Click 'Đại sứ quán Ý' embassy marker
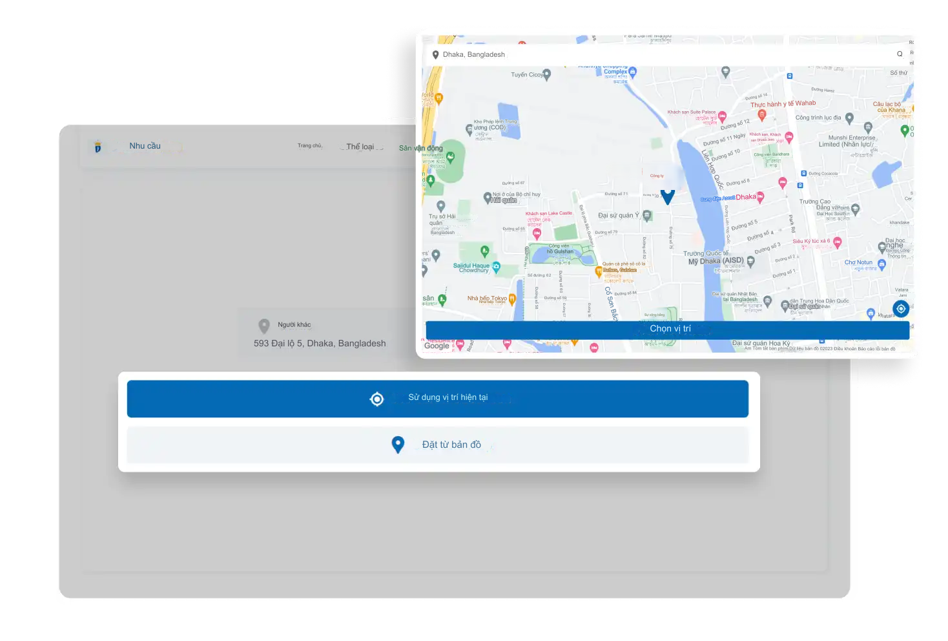Viewport: 948px width, 641px height. (647, 216)
